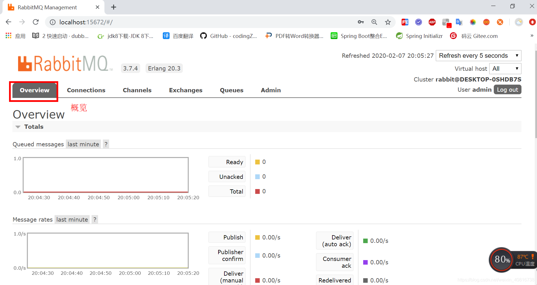The width and height of the screenshot is (537, 285).
Task: Open the purple checkmark extension icon
Action: (x=419, y=22)
